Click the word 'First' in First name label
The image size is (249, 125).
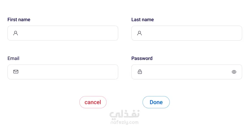pos(12,20)
